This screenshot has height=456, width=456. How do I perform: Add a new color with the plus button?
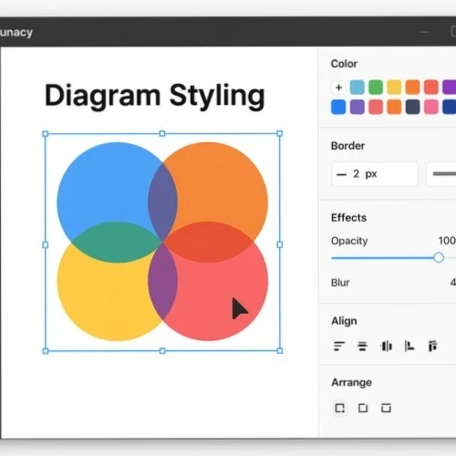[338, 88]
